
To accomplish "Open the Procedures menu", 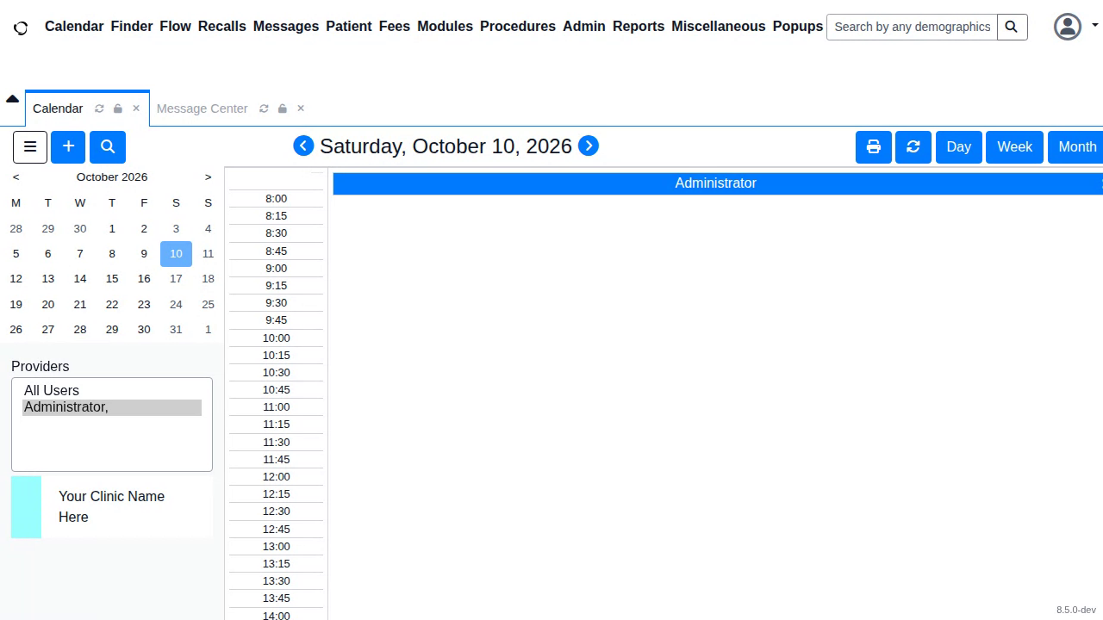I will (x=518, y=27).
